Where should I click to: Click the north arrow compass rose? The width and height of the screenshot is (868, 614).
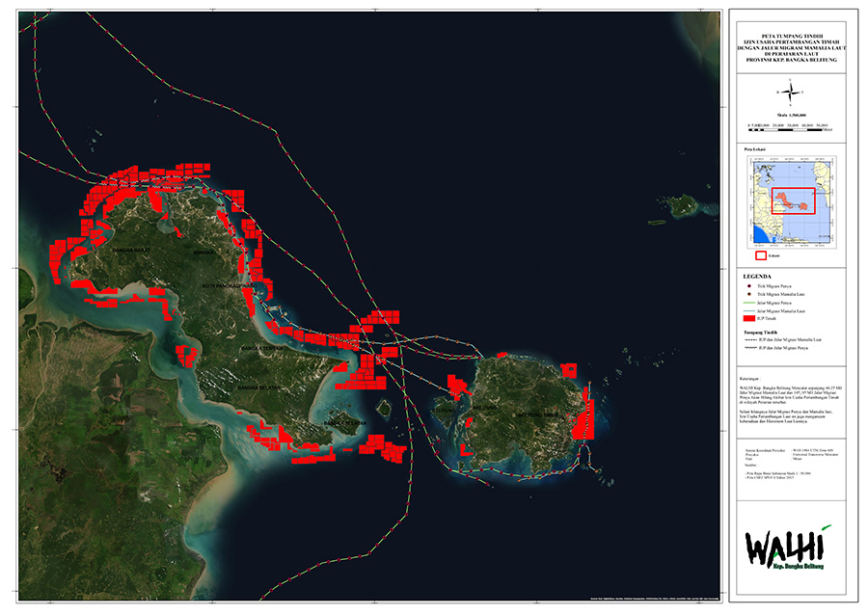click(790, 93)
